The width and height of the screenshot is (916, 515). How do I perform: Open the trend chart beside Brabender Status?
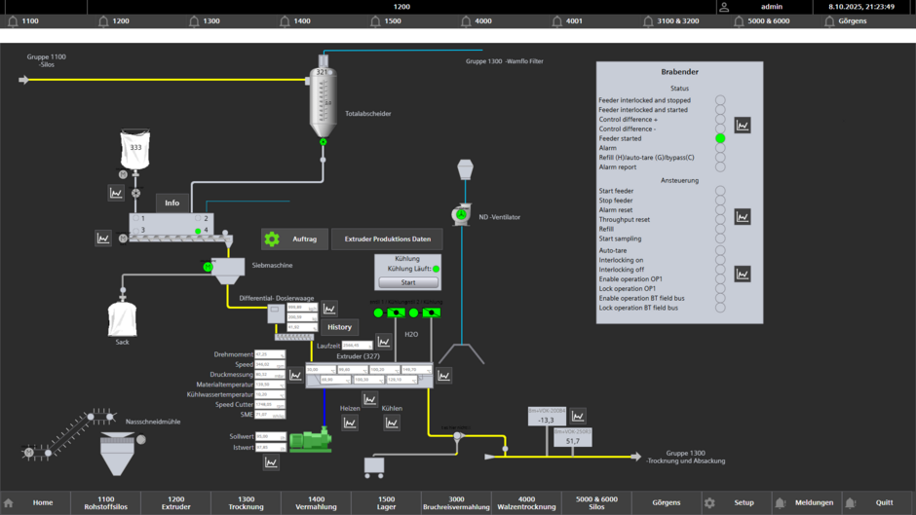[x=743, y=126]
